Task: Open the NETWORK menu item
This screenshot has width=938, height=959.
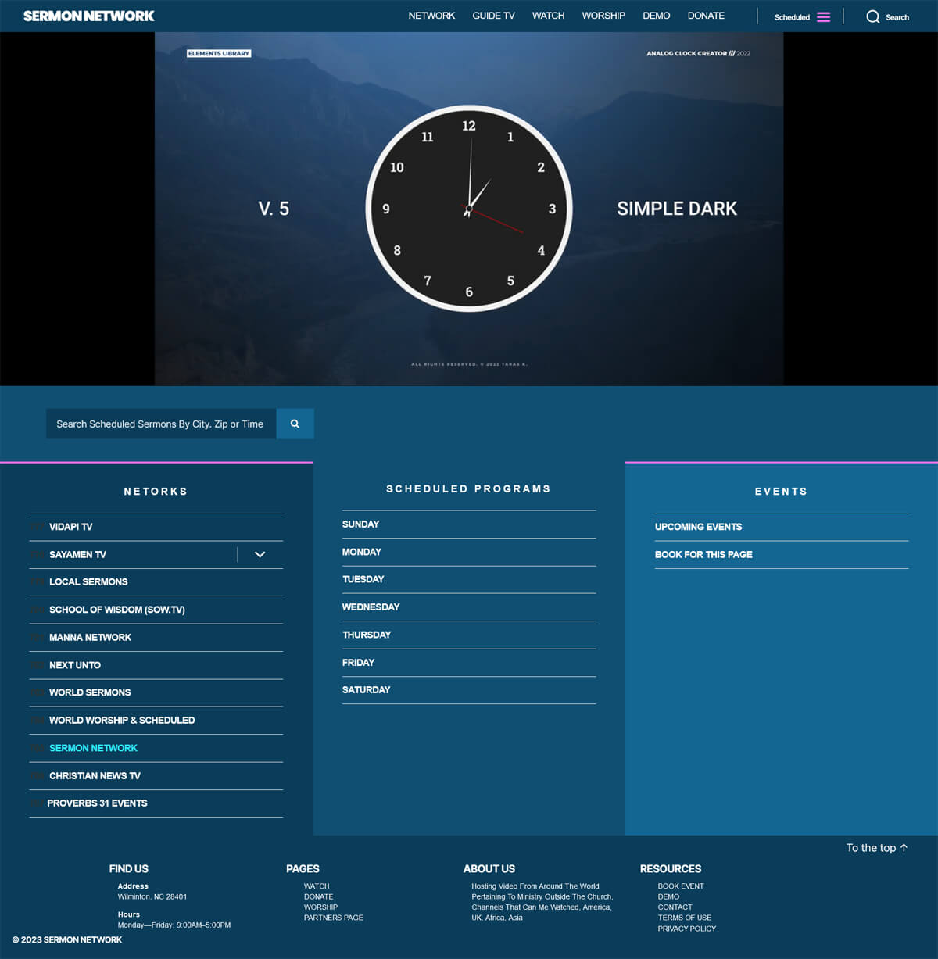Action: (431, 15)
